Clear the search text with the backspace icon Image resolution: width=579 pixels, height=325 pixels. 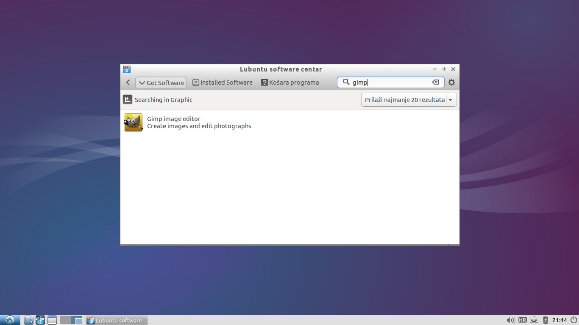coord(435,83)
